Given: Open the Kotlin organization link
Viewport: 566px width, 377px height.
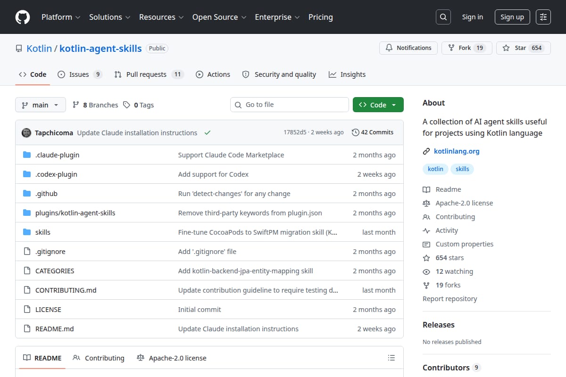Looking at the screenshot, I should click(39, 48).
